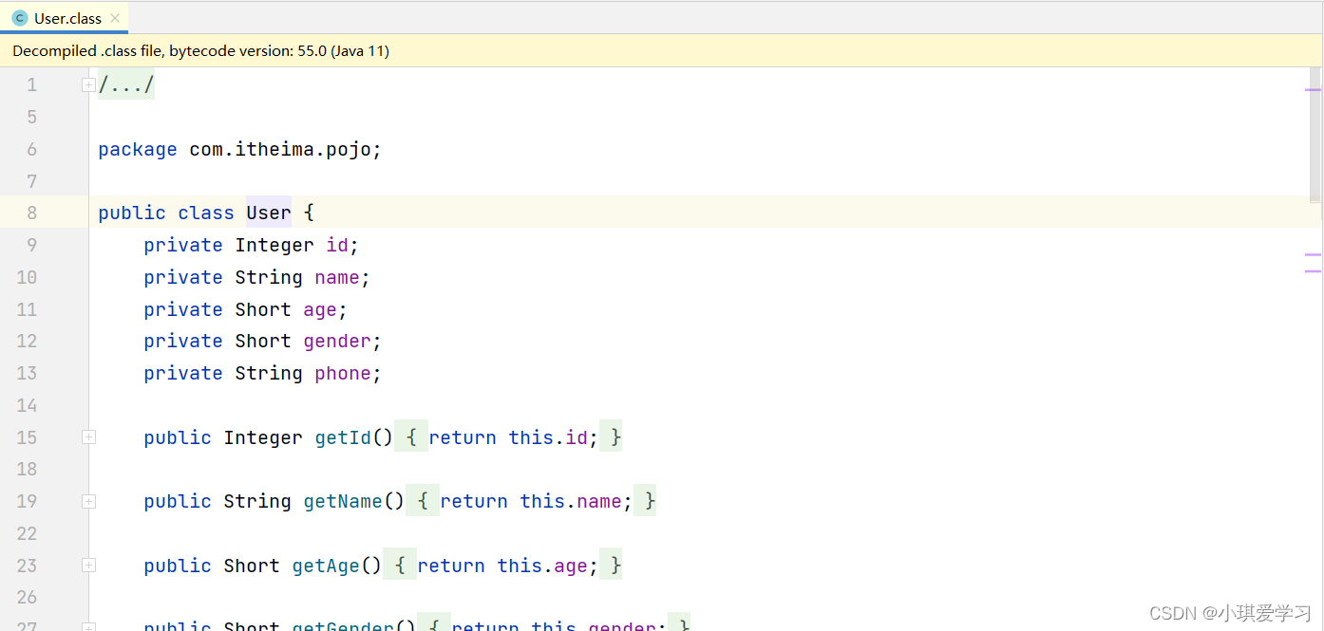Click the 'package' keyword on line 6

click(x=138, y=149)
